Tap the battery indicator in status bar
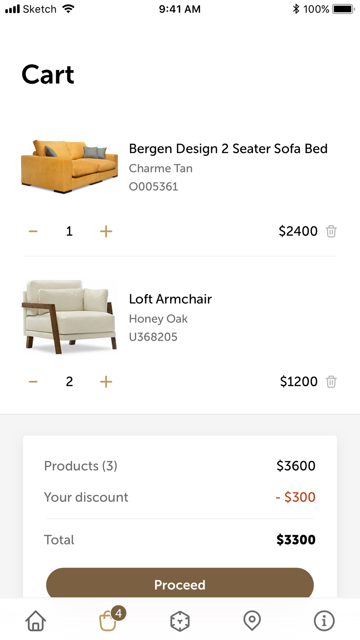The image size is (360, 640). (343, 9)
